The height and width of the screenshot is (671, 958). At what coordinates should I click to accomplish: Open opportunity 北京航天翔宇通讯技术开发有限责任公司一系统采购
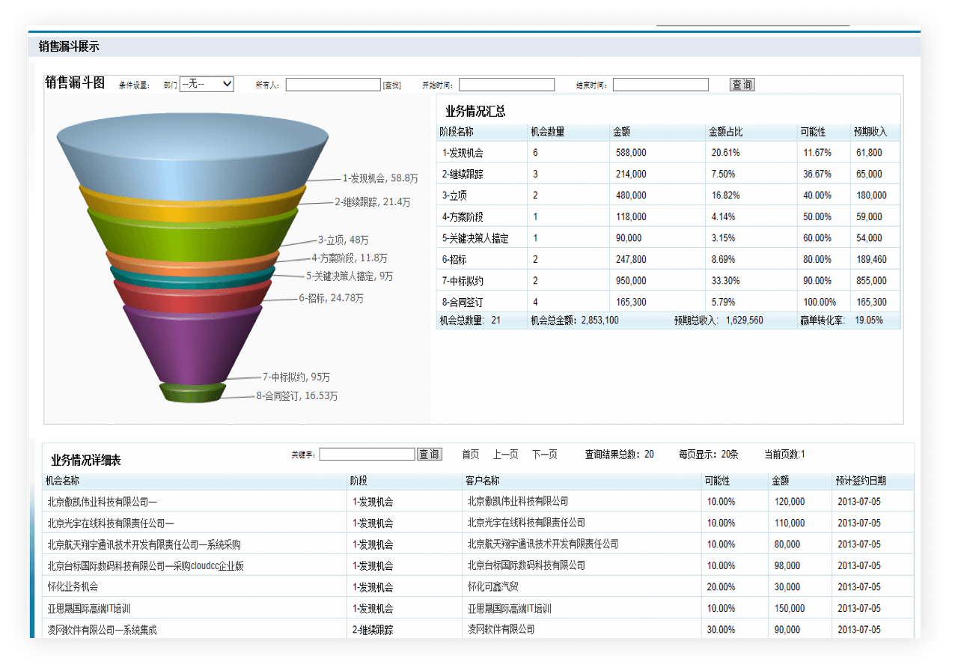point(144,544)
